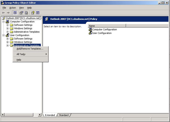Select Administrative Templates text under Computer Configuration
This screenshot has height=122, width=170.
(27, 32)
